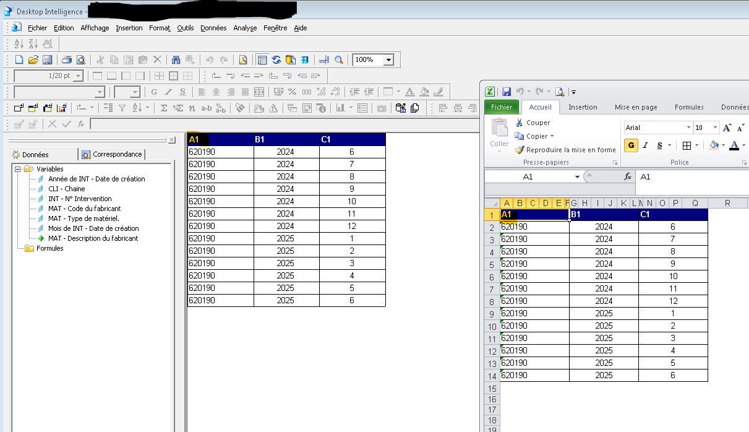Click the Open folder icon in toolbar
The image size is (749, 432).
(x=33, y=60)
